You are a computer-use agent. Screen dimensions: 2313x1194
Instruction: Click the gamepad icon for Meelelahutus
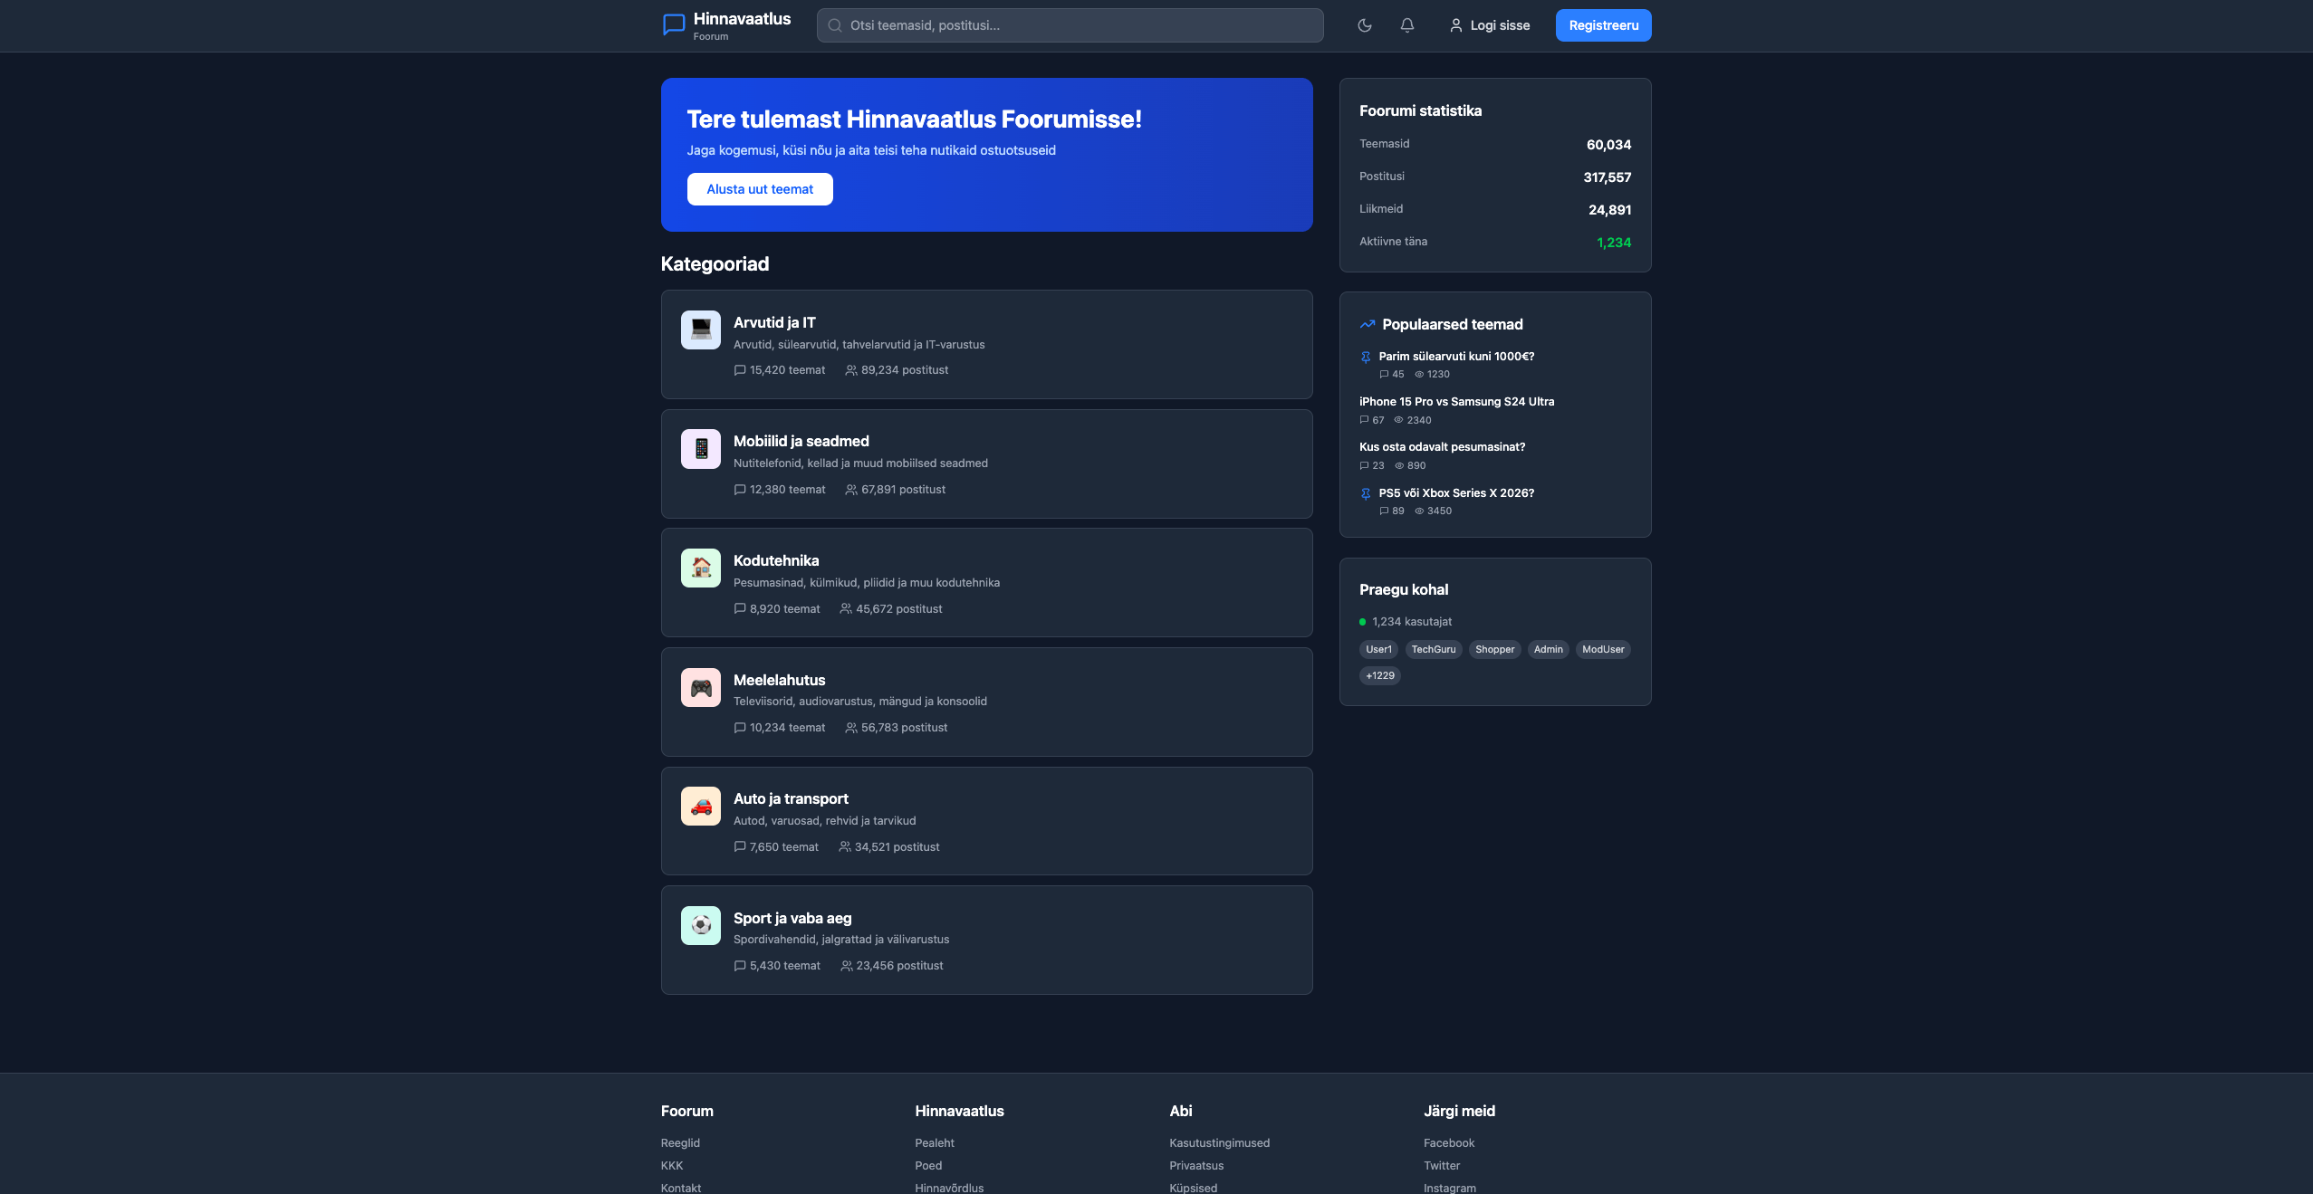pyautogui.click(x=700, y=687)
